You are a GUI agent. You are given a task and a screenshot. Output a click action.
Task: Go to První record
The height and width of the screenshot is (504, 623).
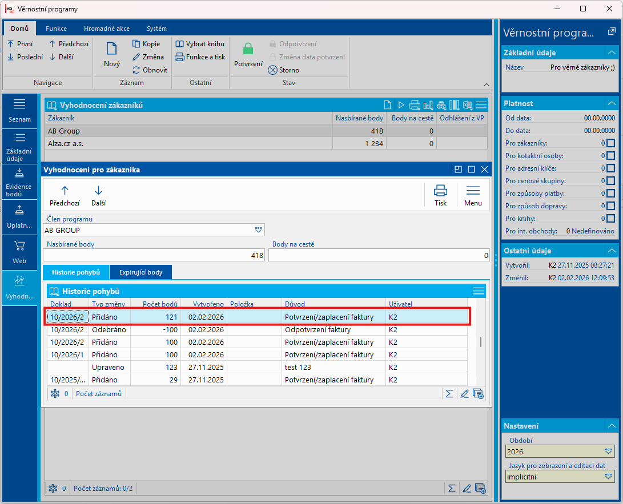click(20, 44)
